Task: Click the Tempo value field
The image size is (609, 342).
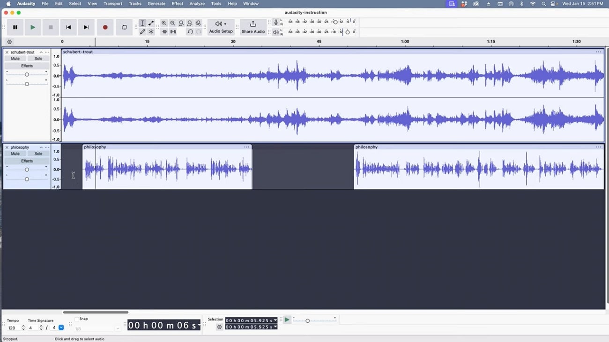Action: [14, 328]
